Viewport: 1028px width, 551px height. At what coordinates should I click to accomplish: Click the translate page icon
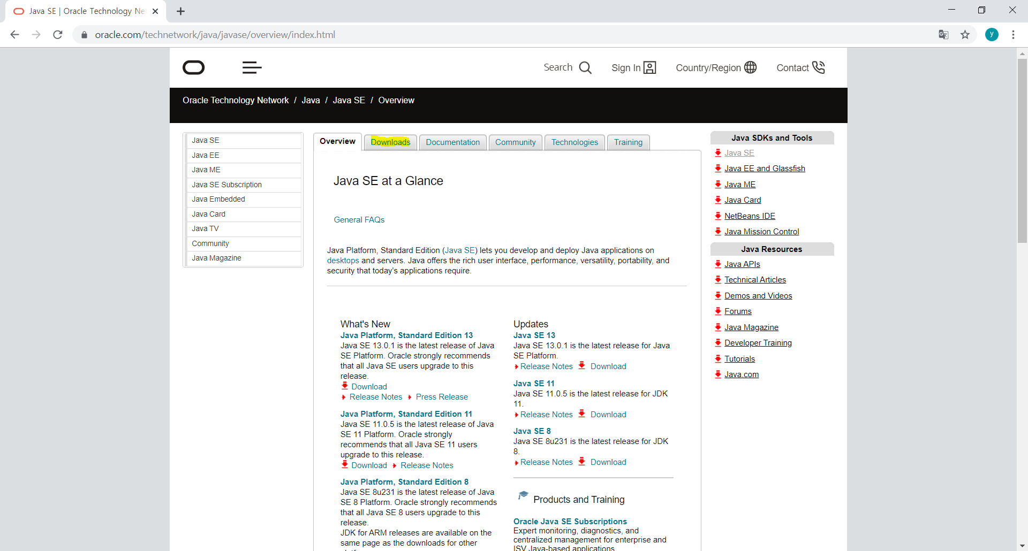943,35
